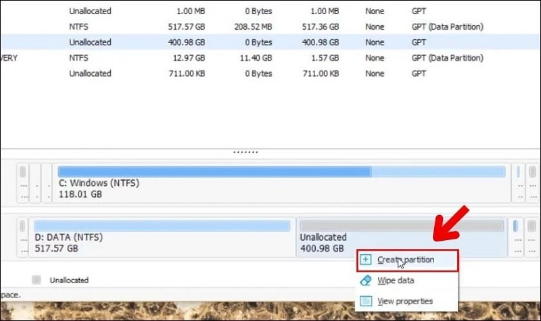541x321 pixels.
Task: Select the 711.00 KB Unallocated row
Action: click(270, 74)
